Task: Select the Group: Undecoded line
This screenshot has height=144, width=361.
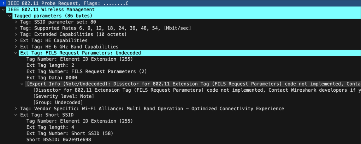Action: (58, 102)
